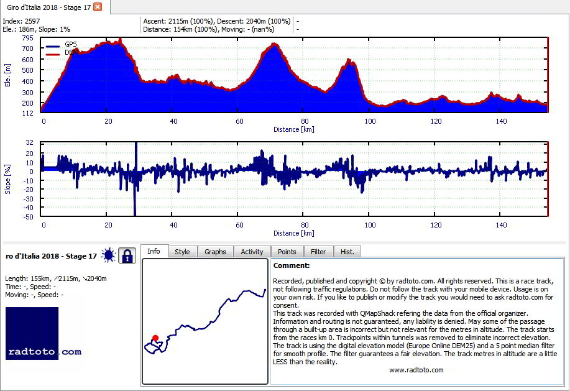Open the Activity tab
Image resolution: width=570 pixels, height=391 pixels.
click(x=252, y=252)
